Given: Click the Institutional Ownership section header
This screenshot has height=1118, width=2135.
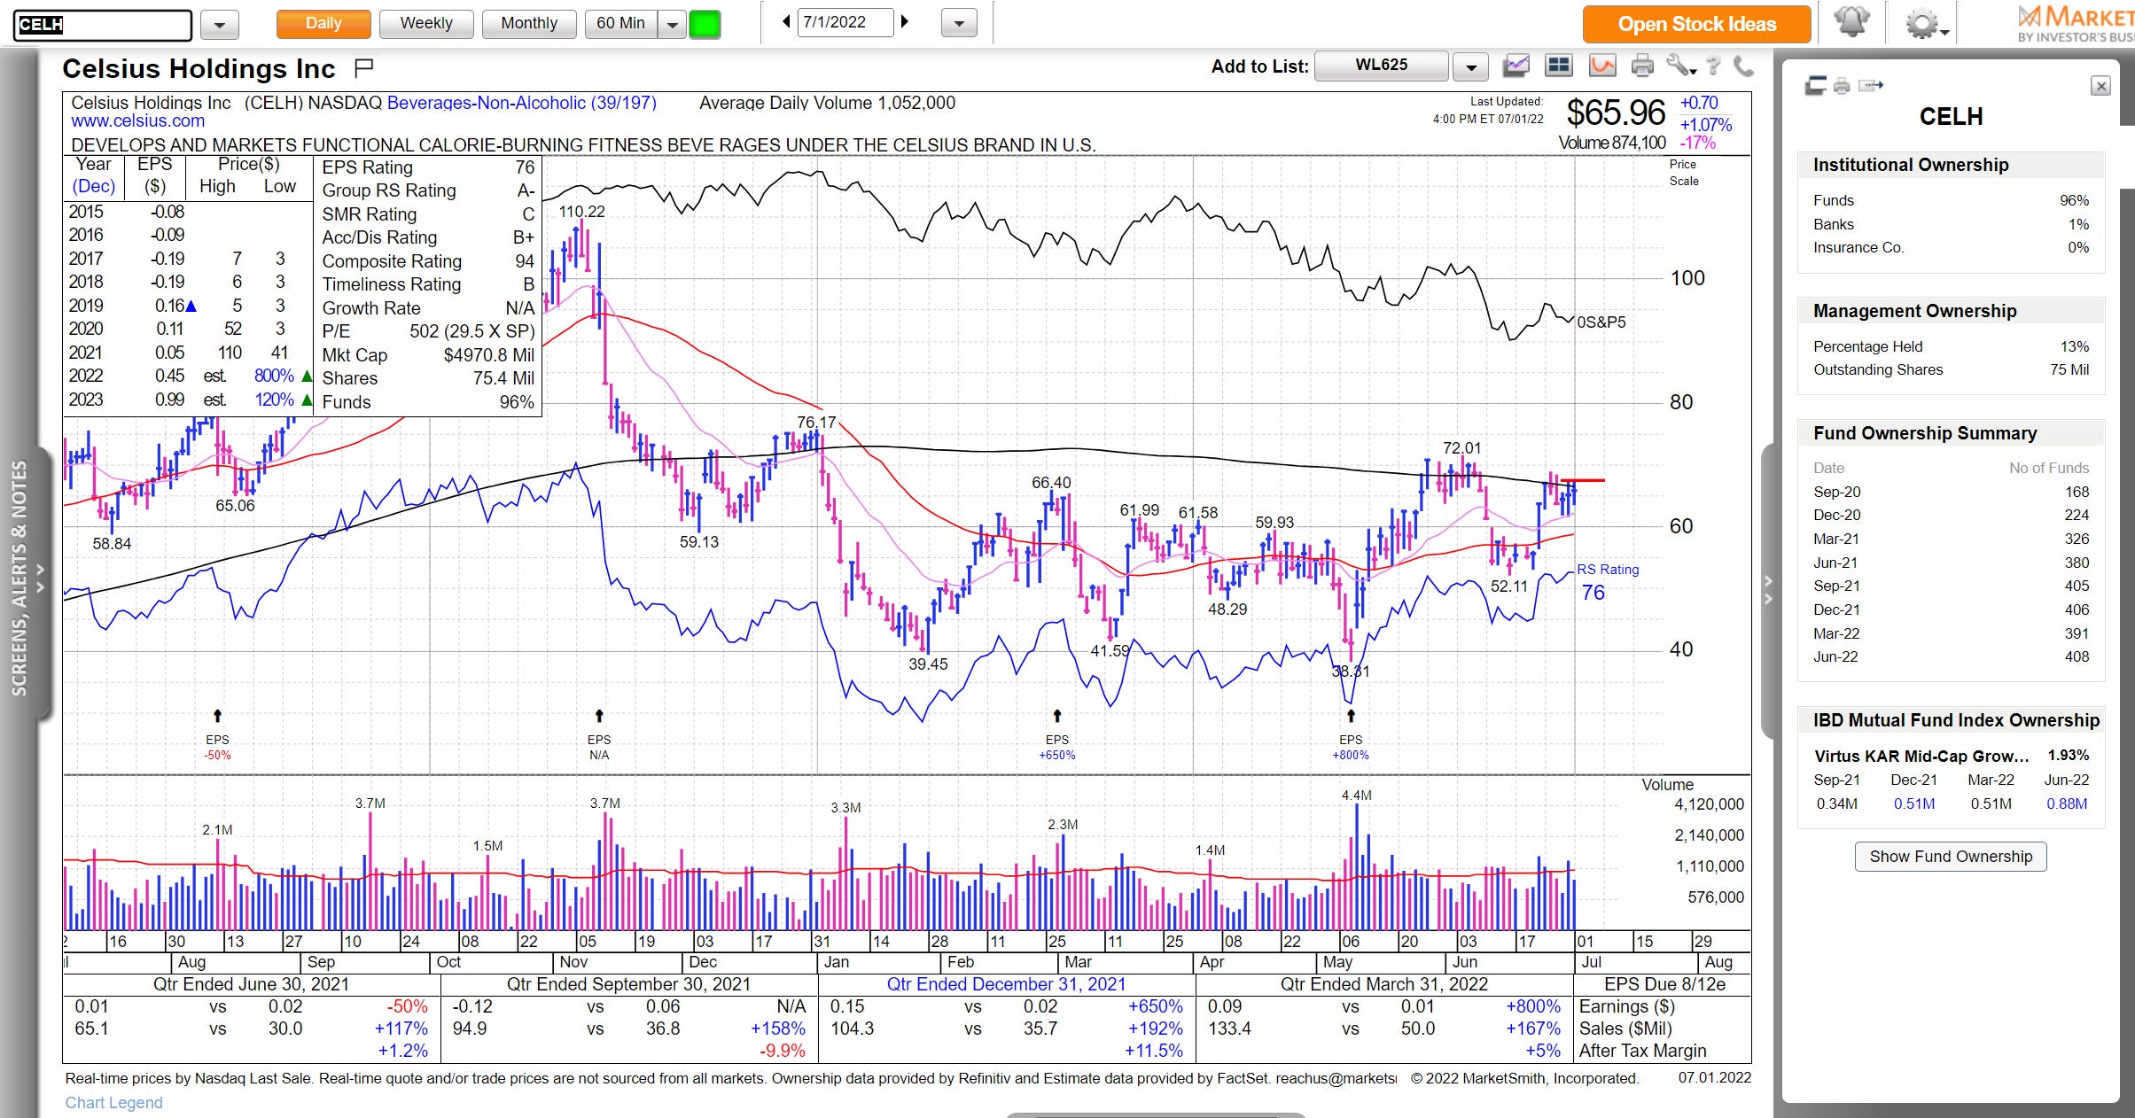Looking at the screenshot, I should [1951, 165].
